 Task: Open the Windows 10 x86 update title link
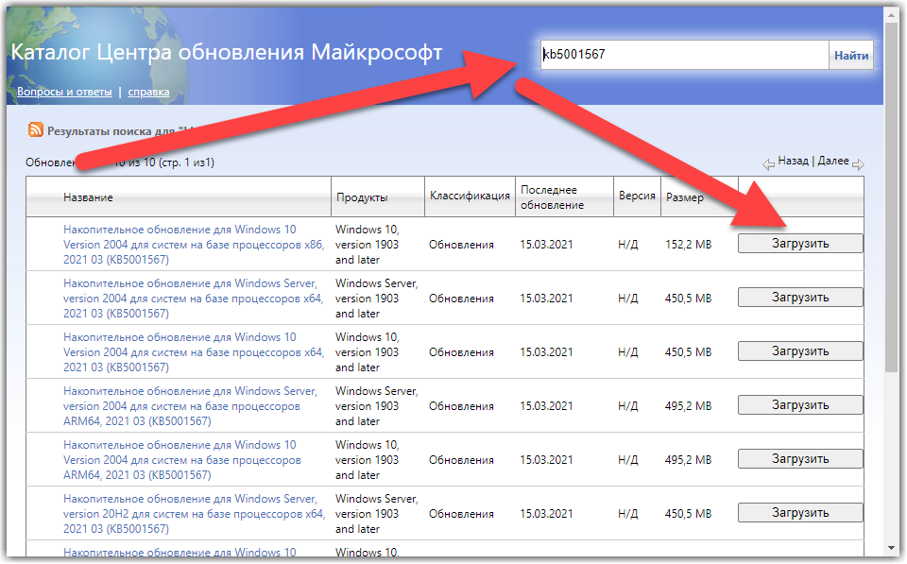[193, 245]
